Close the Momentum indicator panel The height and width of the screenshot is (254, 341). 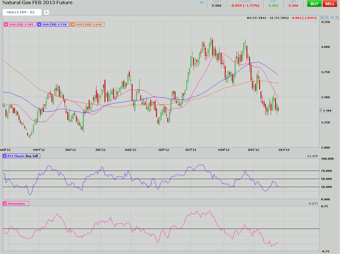click(x=5, y=204)
